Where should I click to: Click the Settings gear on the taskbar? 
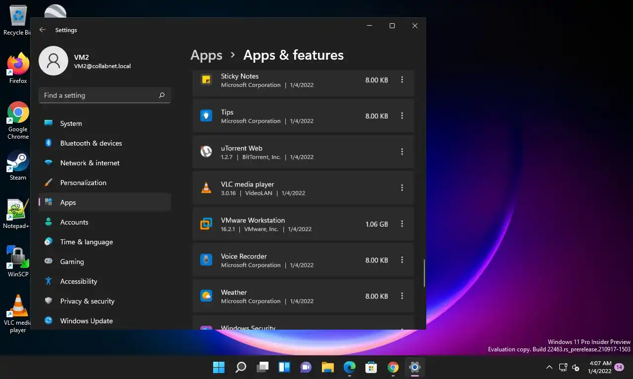point(414,367)
